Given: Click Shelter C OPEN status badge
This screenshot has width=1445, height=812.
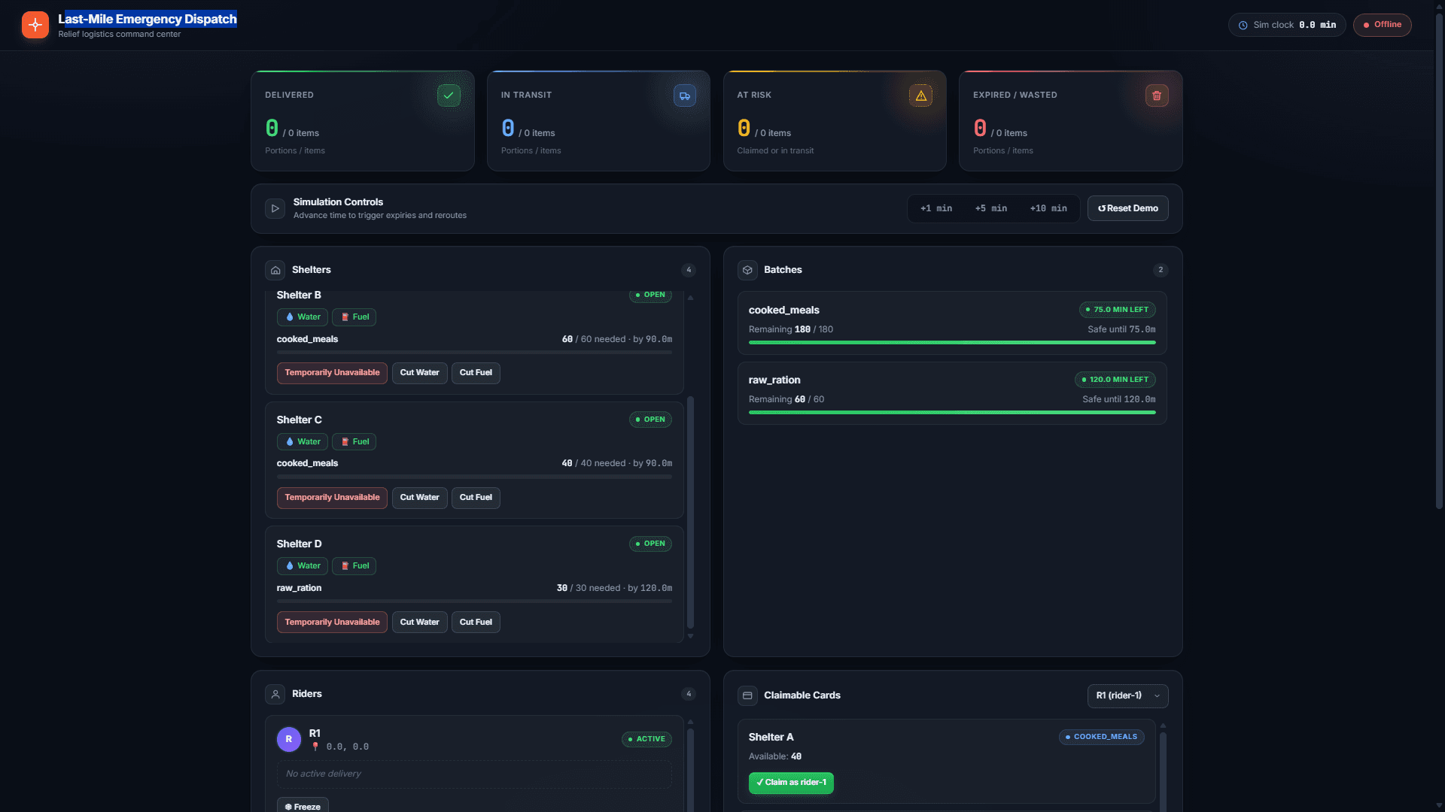Looking at the screenshot, I should point(650,420).
